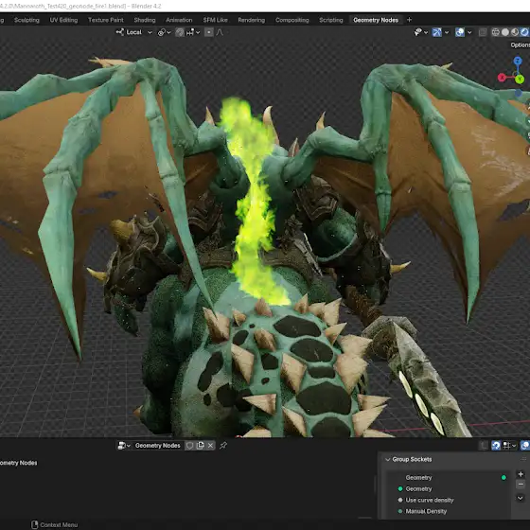Switch to the Shading workspace
530x530 pixels.
145,20
